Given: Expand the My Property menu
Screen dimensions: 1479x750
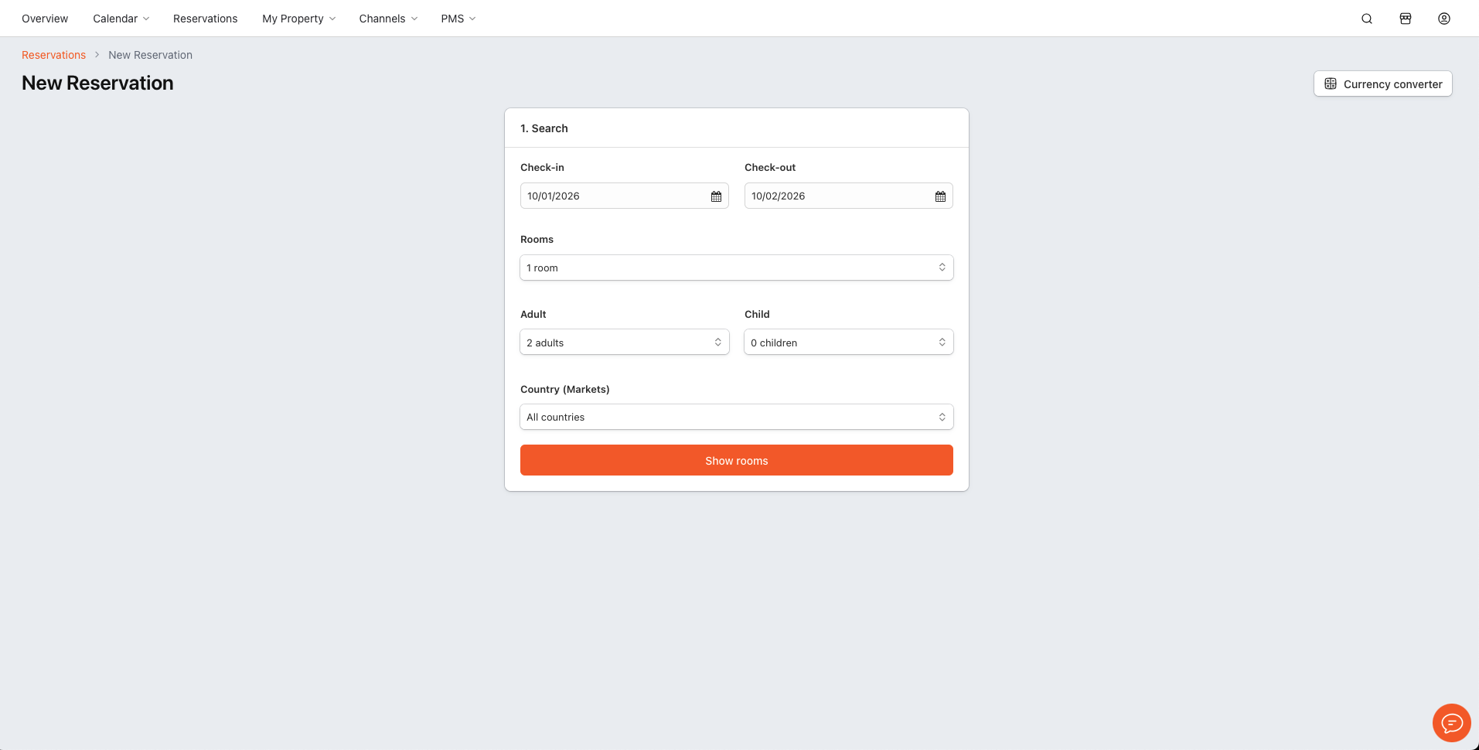Looking at the screenshot, I should pyautogui.click(x=298, y=19).
